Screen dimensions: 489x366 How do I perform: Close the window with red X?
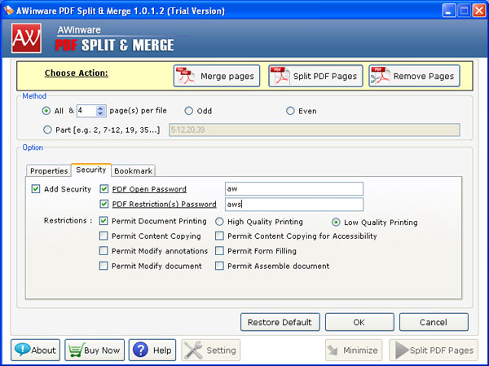pos(478,11)
